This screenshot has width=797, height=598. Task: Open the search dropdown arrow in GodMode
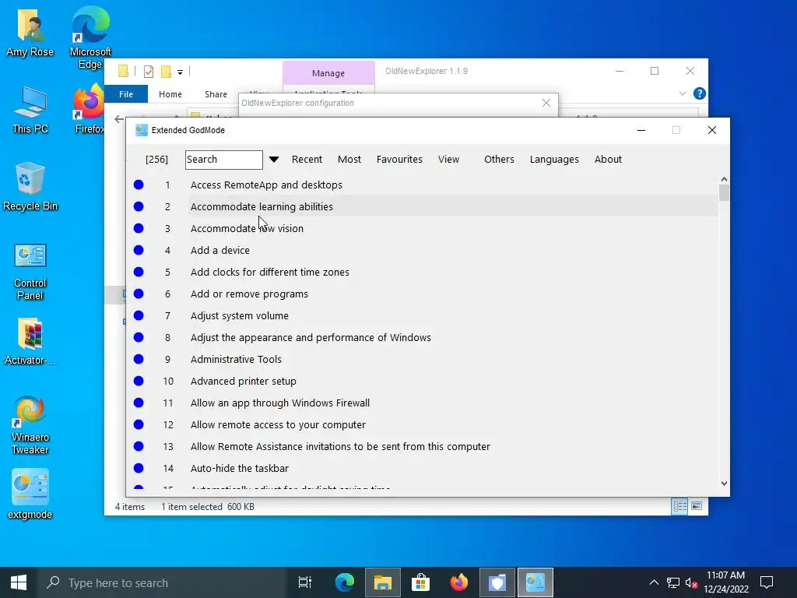click(x=274, y=160)
